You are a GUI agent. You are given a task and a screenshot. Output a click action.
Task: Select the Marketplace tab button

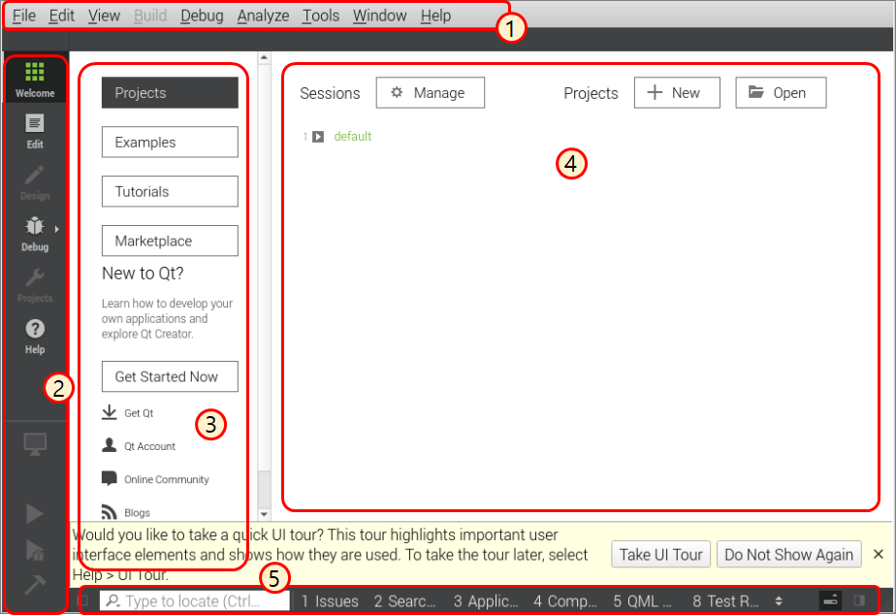(x=170, y=241)
